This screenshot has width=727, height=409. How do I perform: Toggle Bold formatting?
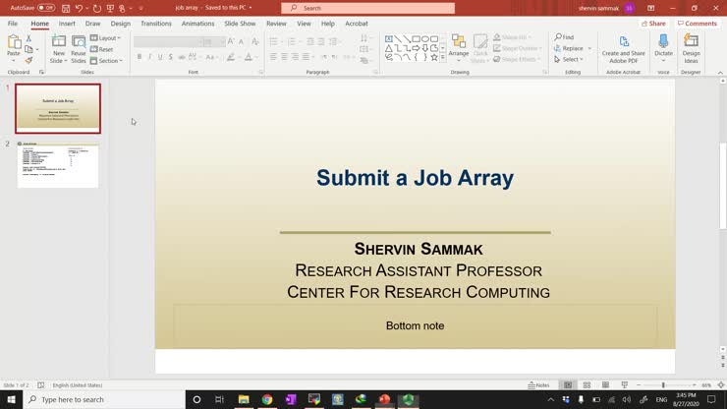point(140,57)
